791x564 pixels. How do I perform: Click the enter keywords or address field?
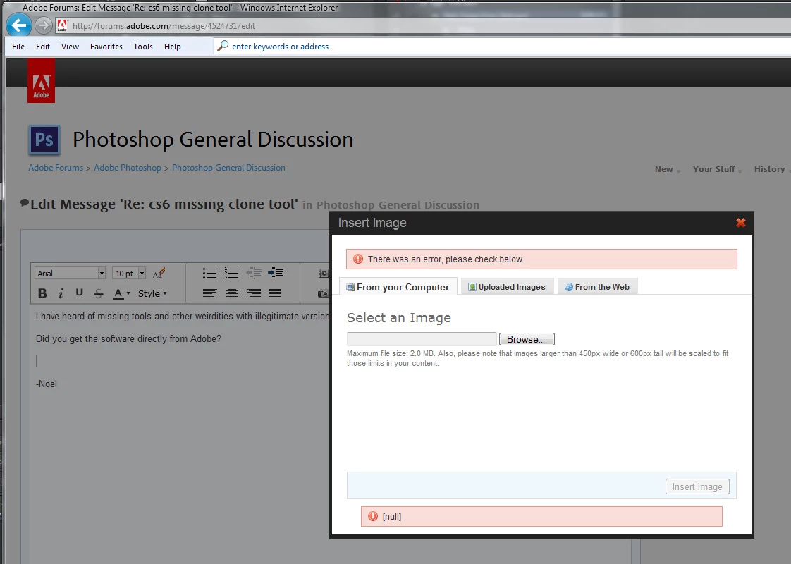click(280, 47)
